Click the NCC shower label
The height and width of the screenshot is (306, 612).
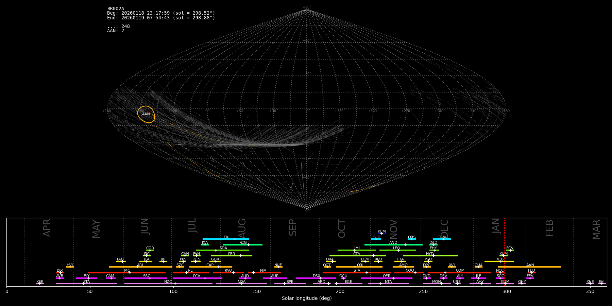tap(500, 271)
